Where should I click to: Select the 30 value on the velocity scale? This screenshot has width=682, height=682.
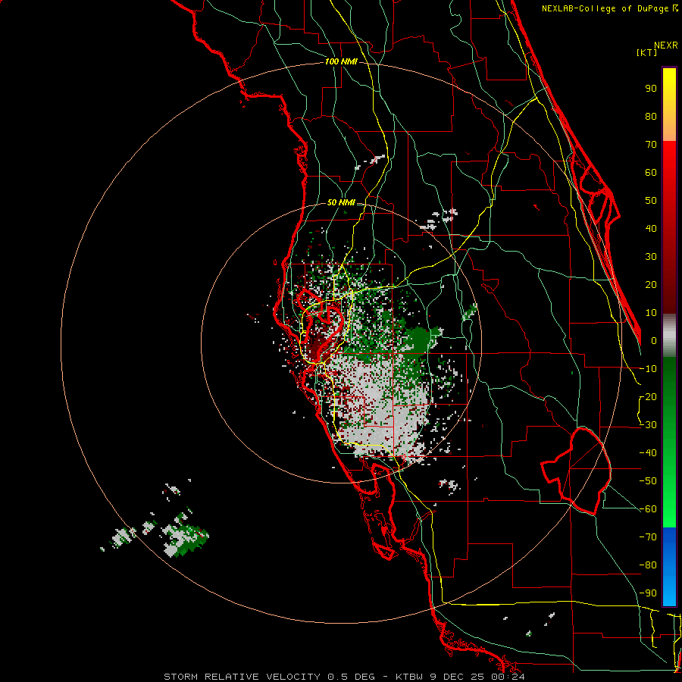coord(651,257)
